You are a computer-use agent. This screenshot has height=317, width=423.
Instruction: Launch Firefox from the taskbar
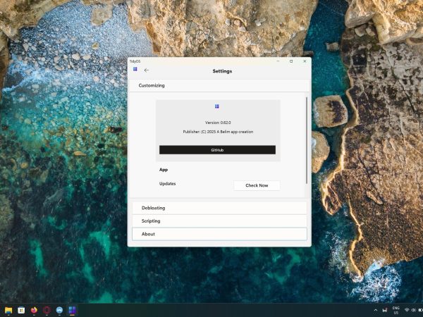pyautogui.click(x=33, y=310)
